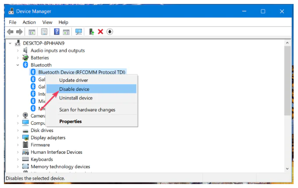Select the Keyboards tree label
Image resolution: width=298 pixels, height=188 pixels.
click(42, 159)
